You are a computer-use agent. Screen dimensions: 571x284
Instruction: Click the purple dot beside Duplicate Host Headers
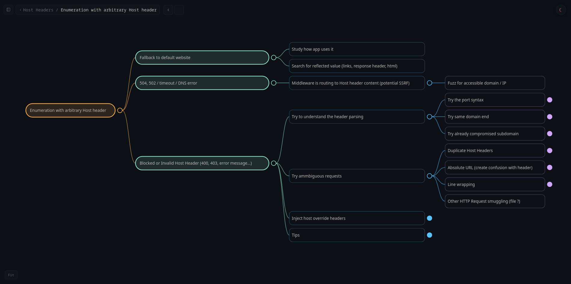click(x=550, y=151)
